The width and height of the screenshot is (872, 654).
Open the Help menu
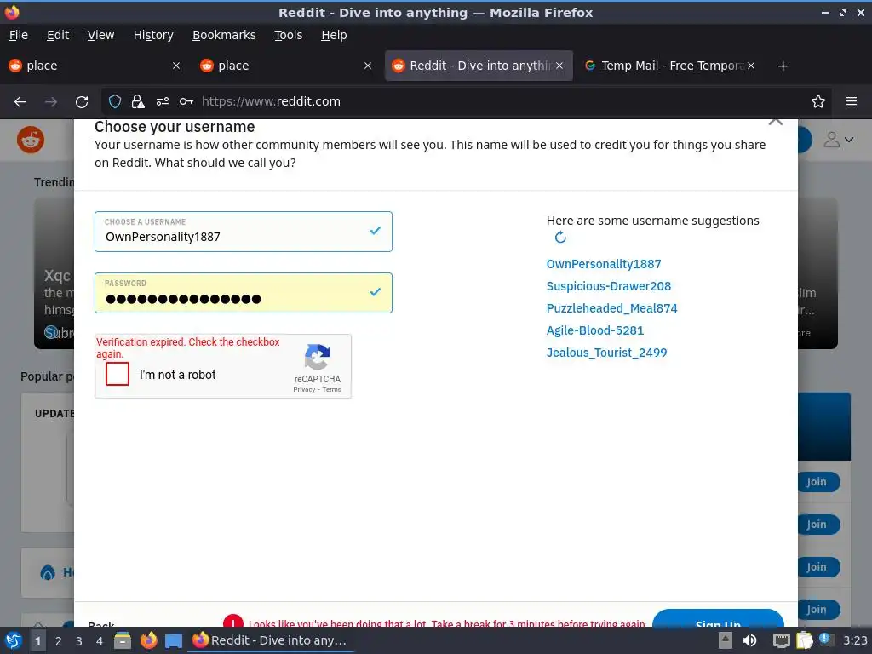[x=334, y=35]
